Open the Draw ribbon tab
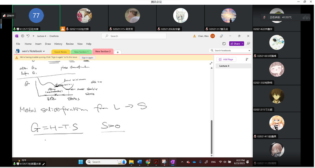 tap(48, 44)
